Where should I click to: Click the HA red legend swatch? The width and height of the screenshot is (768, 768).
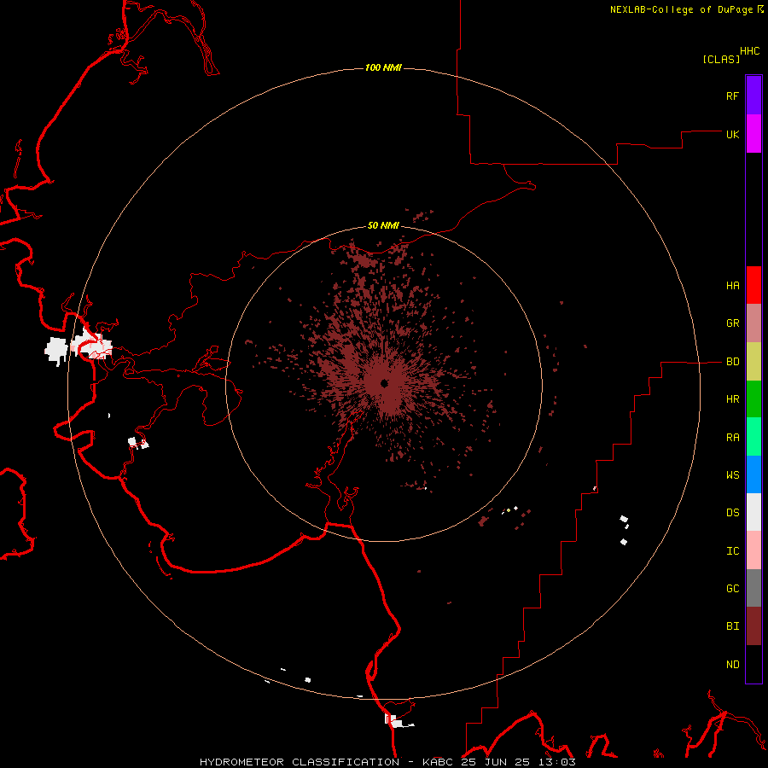pos(753,285)
